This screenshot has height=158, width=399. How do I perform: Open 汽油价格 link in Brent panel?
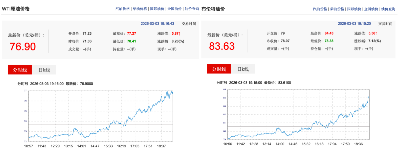[320, 9]
